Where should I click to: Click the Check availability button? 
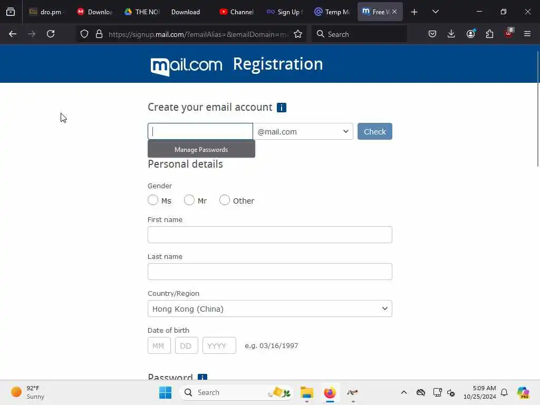click(x=375, y=131)
